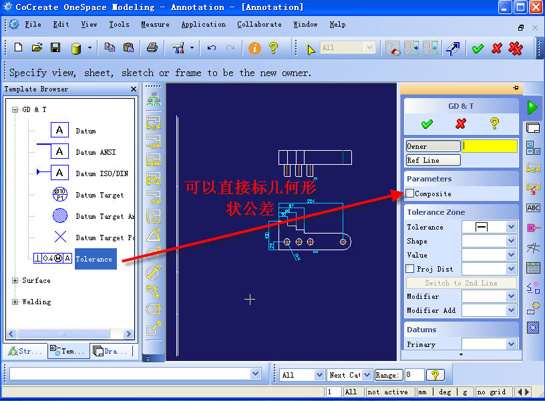Cancel GD & T dialog with red X
This screenshot has width=545, height=401.
coord(461,123)
